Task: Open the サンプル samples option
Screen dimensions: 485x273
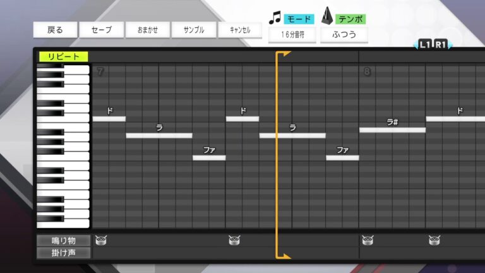Action: tap(194, 30)
